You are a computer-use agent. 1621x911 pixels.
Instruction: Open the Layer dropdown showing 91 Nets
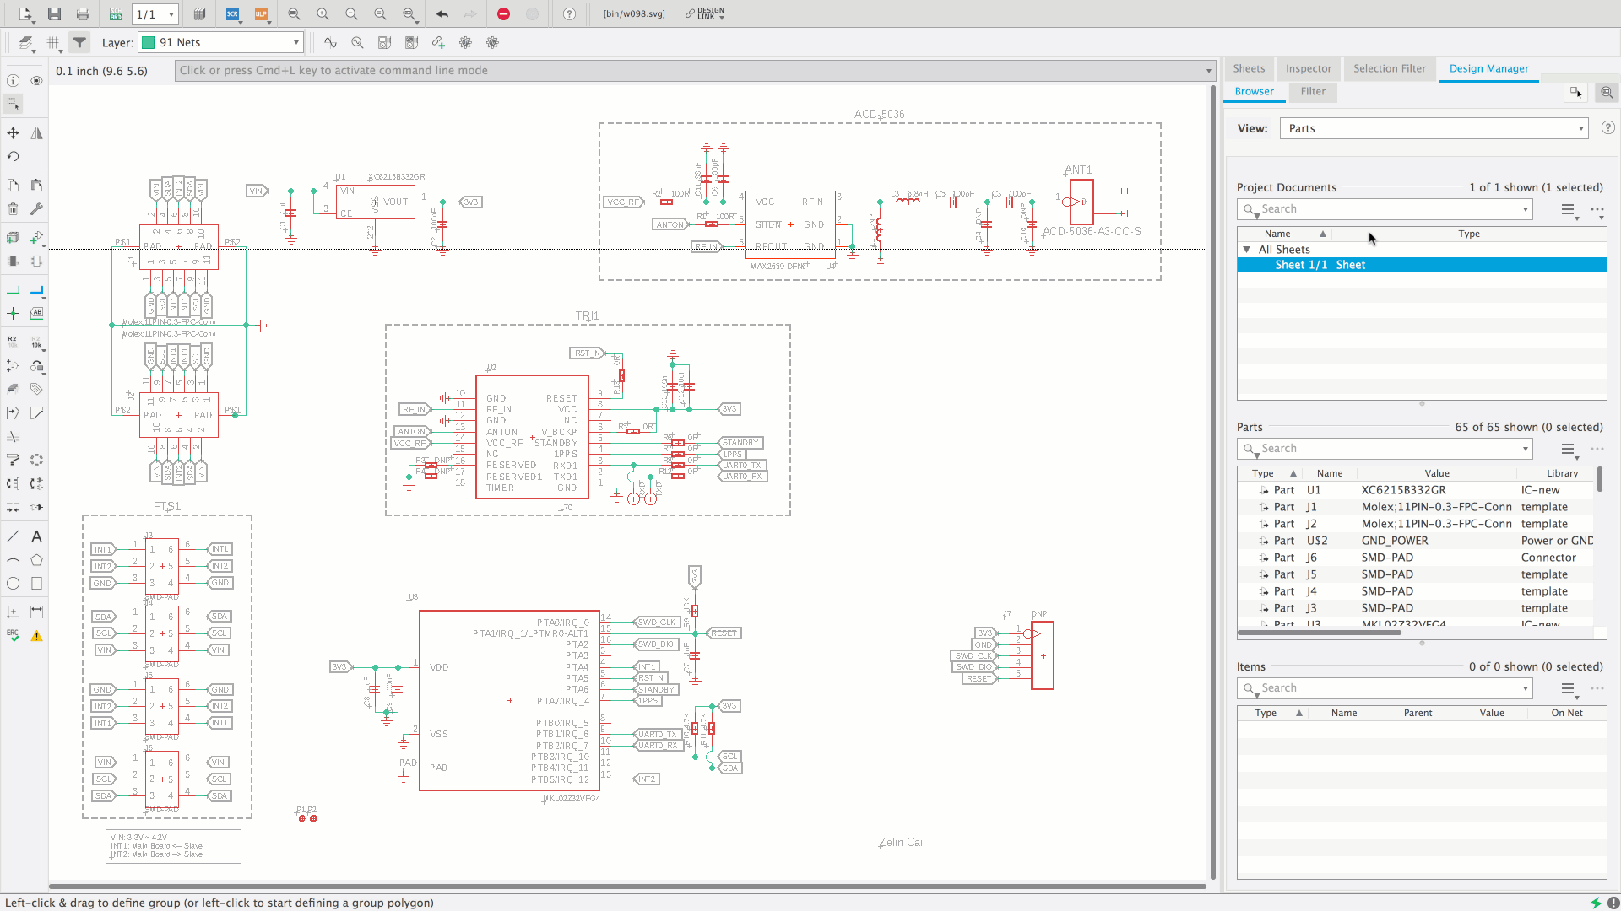pos(220,42)
